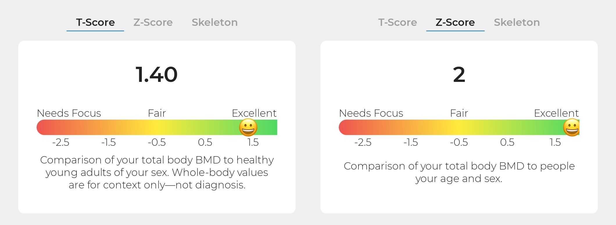Click the Z-Score description about your age and sex
The height and width of the screenshot is (225, 616).
click(x=459, y=172)
